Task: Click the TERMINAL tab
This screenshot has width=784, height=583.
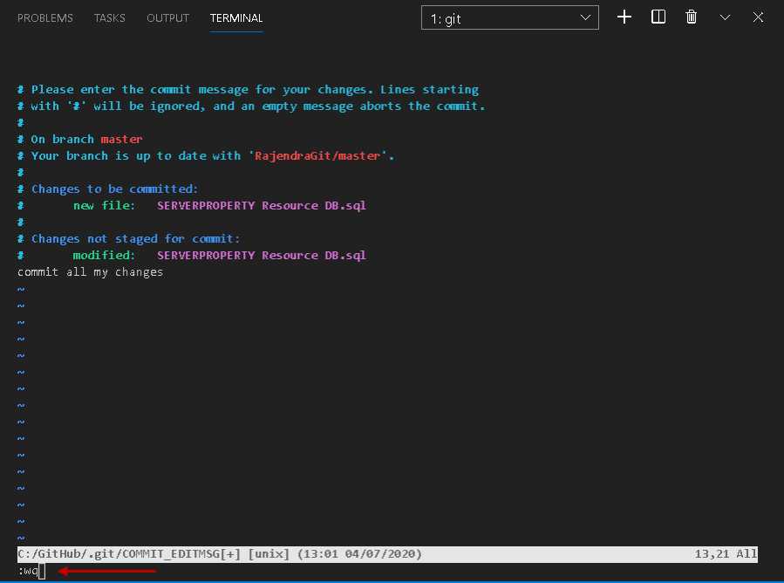Action: [x=236, y=18]
